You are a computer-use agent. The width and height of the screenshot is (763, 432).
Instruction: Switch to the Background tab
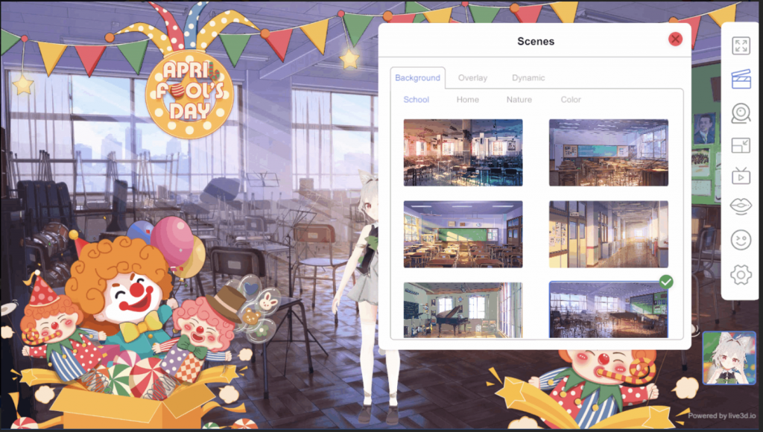tap(417, 78)
